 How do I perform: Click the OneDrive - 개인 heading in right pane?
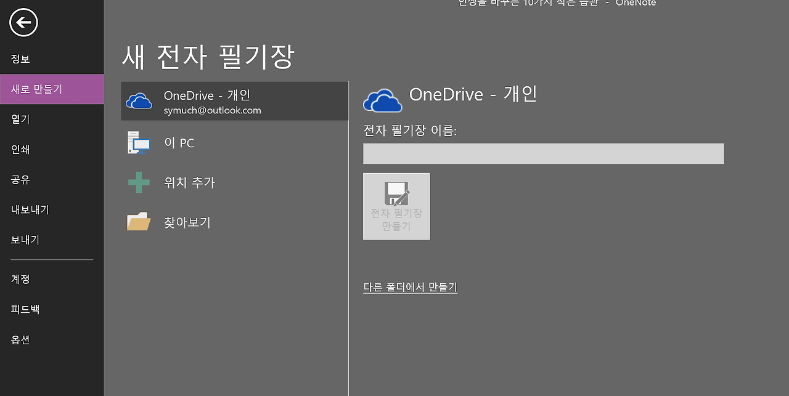click(473, 94)
